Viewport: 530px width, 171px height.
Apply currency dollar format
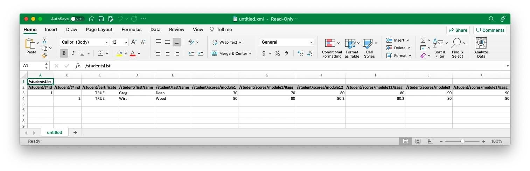pyautogui.click(x=264, y=53)
